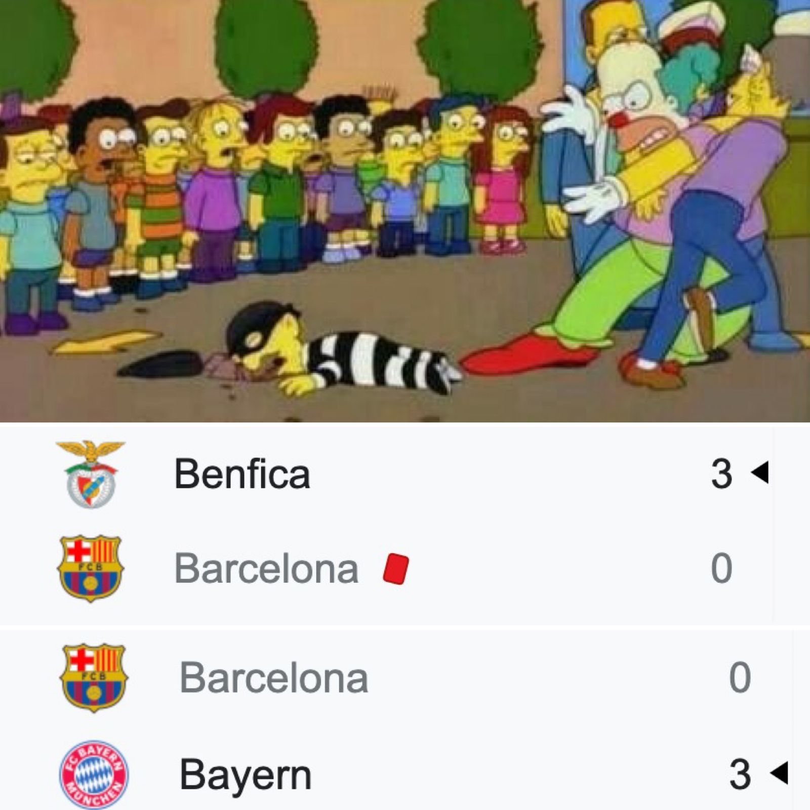This screenshot has height=810, width=810.
Task: Click Benfica's score of 3
Action: [721, 474]
